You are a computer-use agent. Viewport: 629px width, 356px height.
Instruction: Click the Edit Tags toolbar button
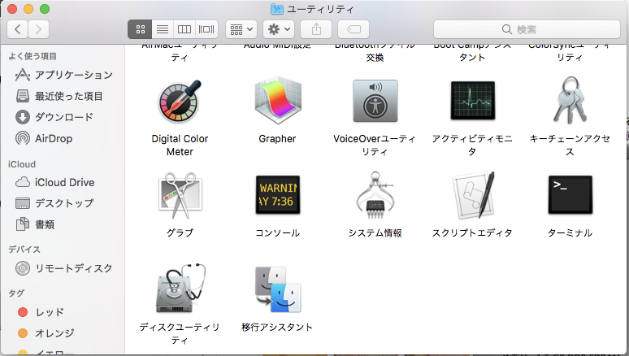(354, 29)
